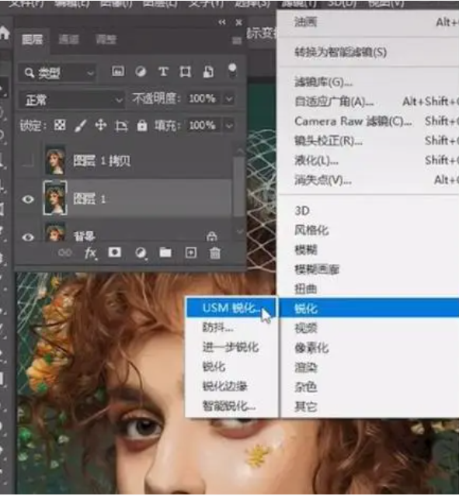Screen dimensions: 459x496
Task: Add a layer mask icon
Action: coord(115,252)
